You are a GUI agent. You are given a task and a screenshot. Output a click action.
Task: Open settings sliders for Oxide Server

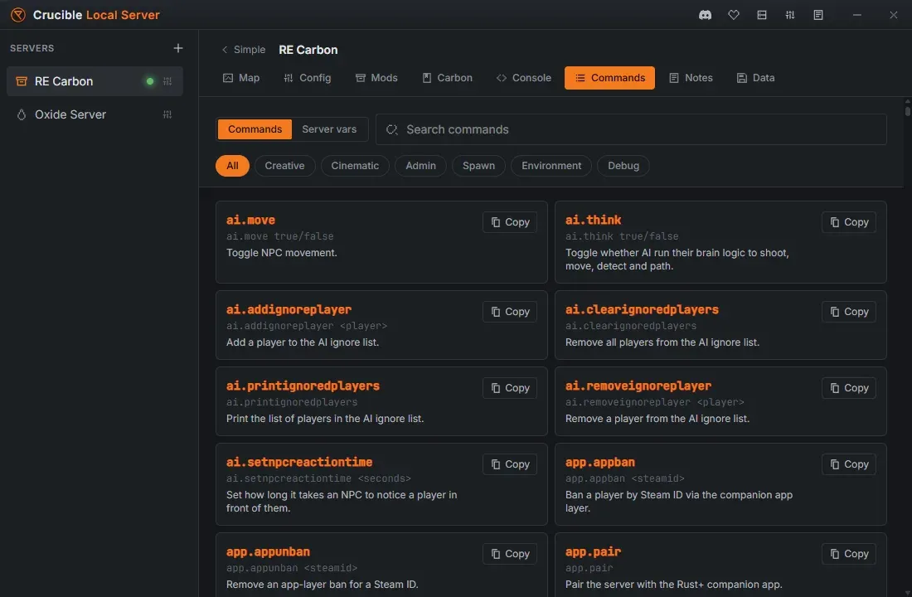(167, 114)
